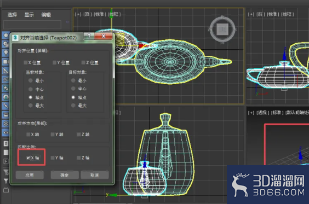309x204 pixels.
Task: Toggle Display XRef Objects icon
Action: (6, 97)
